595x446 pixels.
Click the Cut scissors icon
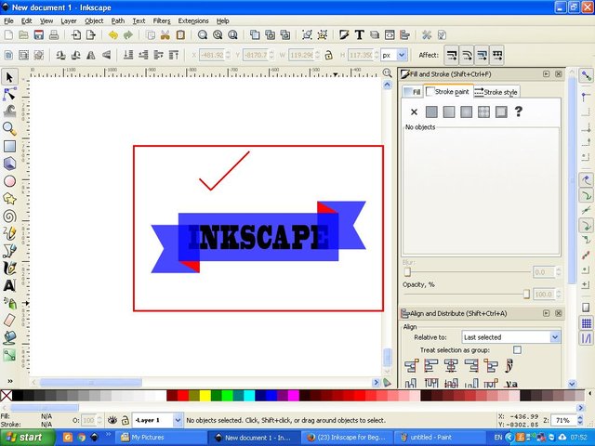(165, 35)
